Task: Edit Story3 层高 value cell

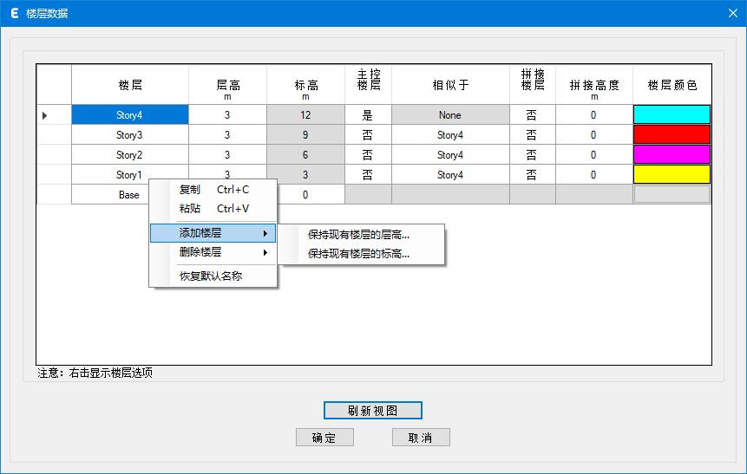Action: tap(227, 135)
